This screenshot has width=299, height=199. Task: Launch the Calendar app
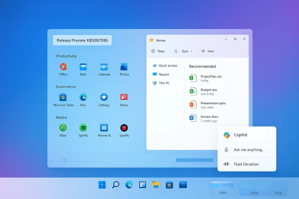104,67
